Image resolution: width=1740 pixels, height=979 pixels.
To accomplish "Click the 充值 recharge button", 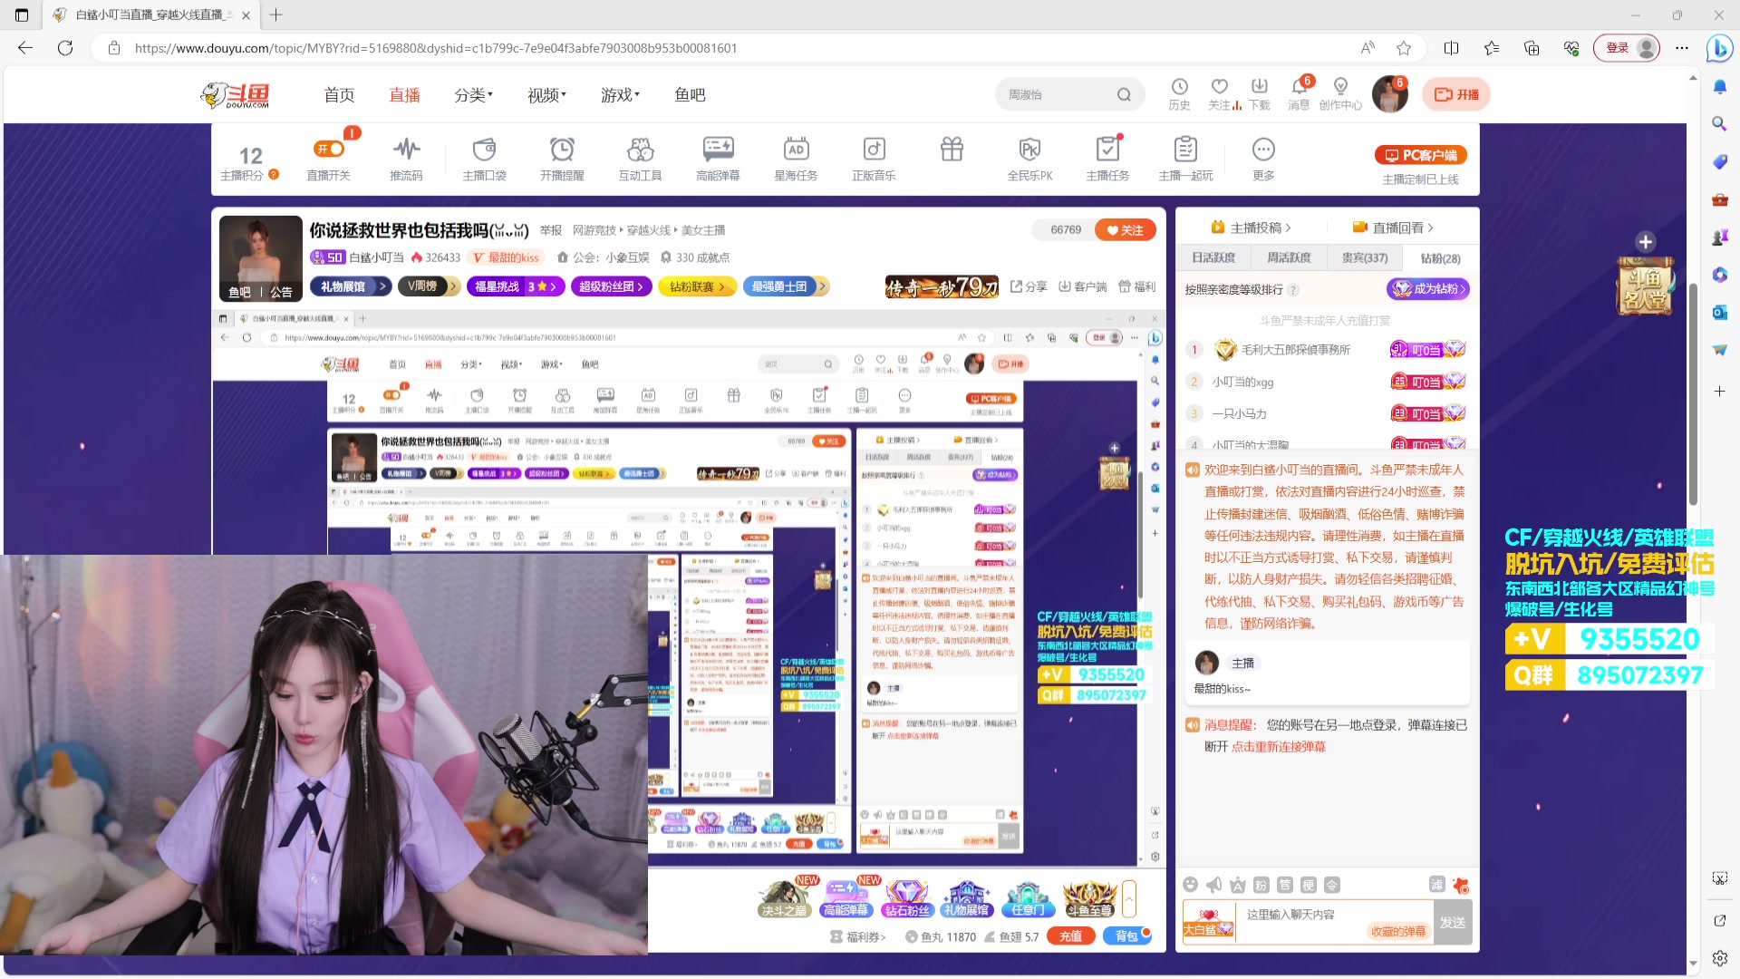I will [x=1070, y=936].
